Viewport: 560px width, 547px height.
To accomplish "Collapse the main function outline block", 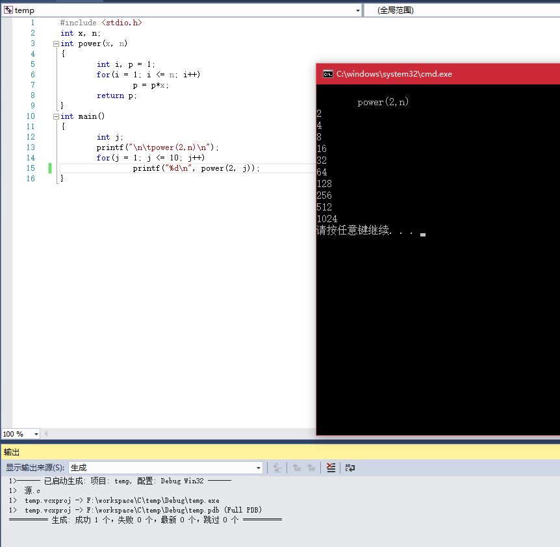I will coord(56,116).
